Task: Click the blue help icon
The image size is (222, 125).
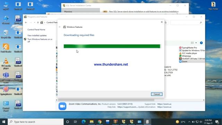Action: [201, 43]
